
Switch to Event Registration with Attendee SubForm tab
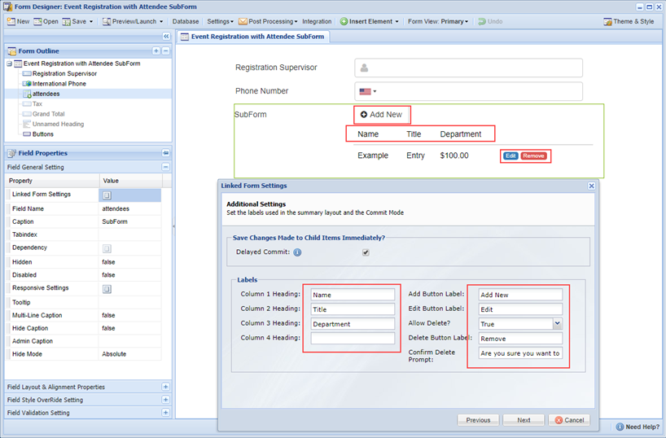[x=253, y=37]
